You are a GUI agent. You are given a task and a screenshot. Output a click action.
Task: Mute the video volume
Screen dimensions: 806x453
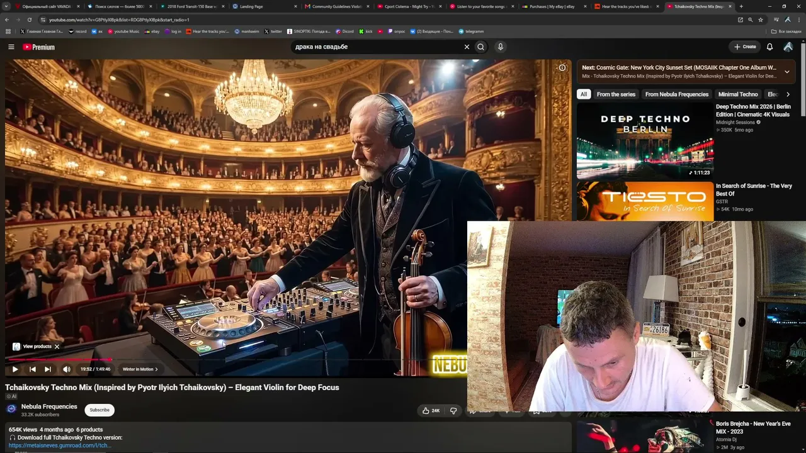pyautogui.click(x=66, y=369)
